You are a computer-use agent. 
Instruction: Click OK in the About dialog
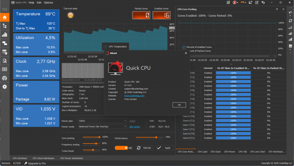pos(179,105)
